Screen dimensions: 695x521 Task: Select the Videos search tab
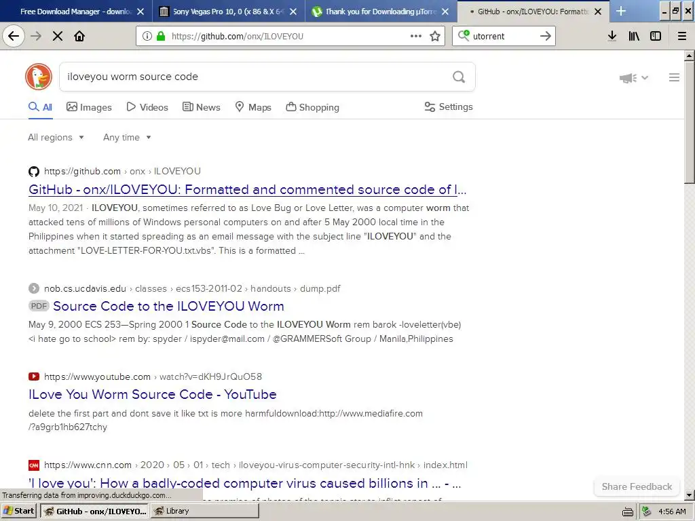[147, 107]
